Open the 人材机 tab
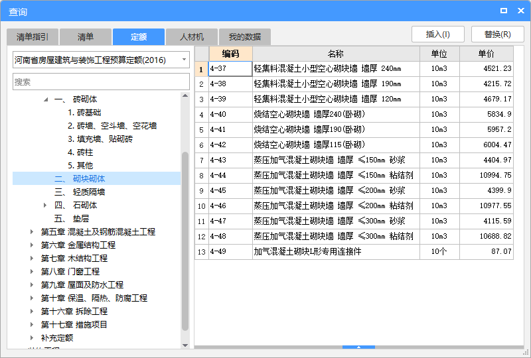The image size is (531, 358). (192, 37)
